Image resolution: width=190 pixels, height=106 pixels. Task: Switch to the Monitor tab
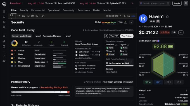pyautogui.click(x=107, y=10)
